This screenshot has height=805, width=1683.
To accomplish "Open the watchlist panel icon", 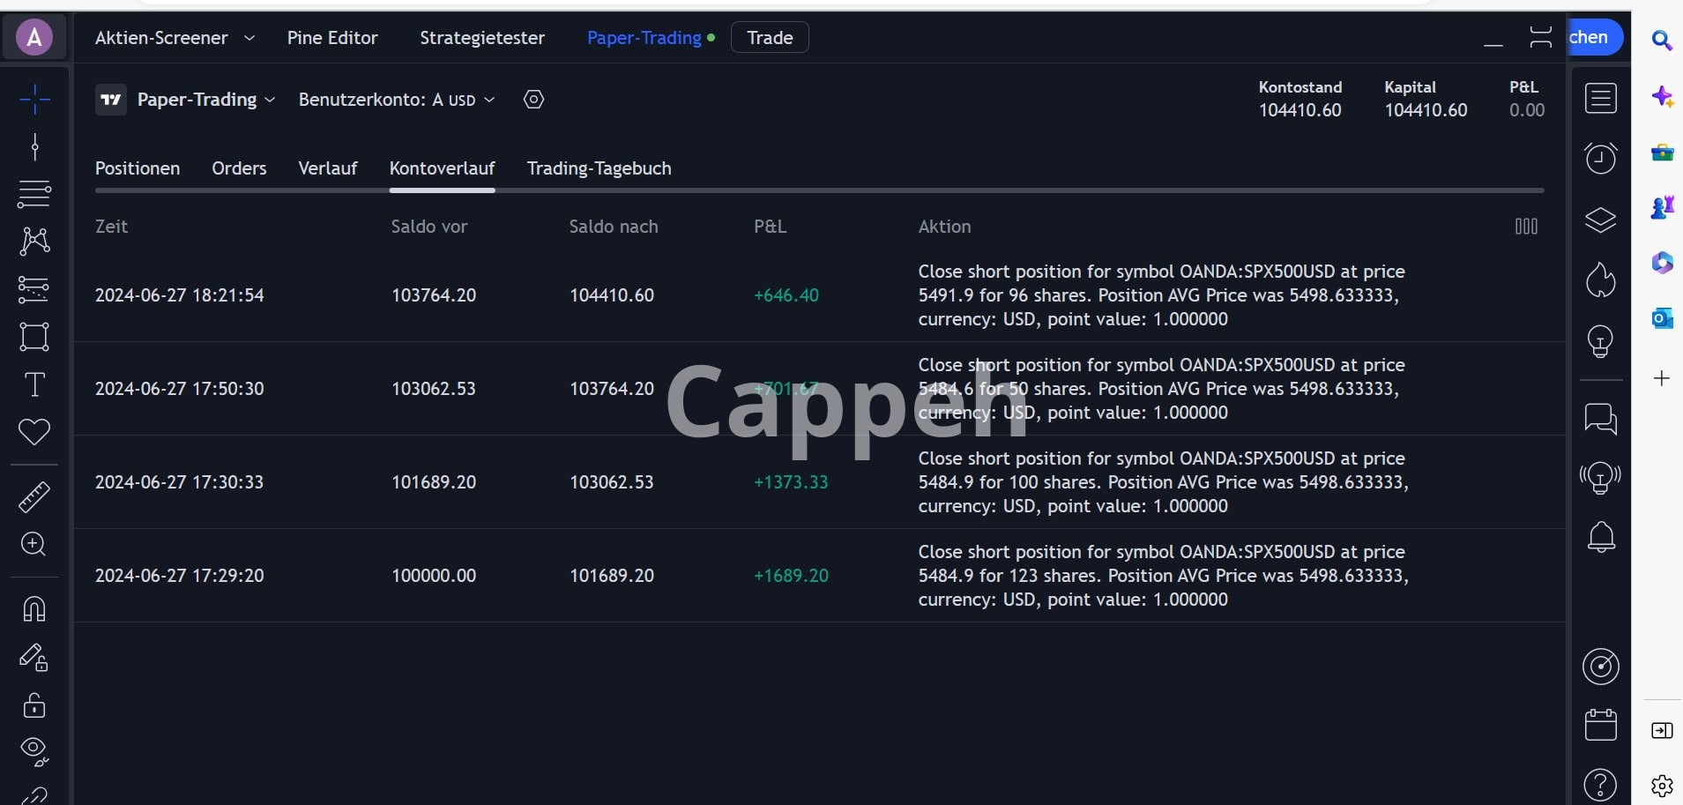I will click(1600, 98).
